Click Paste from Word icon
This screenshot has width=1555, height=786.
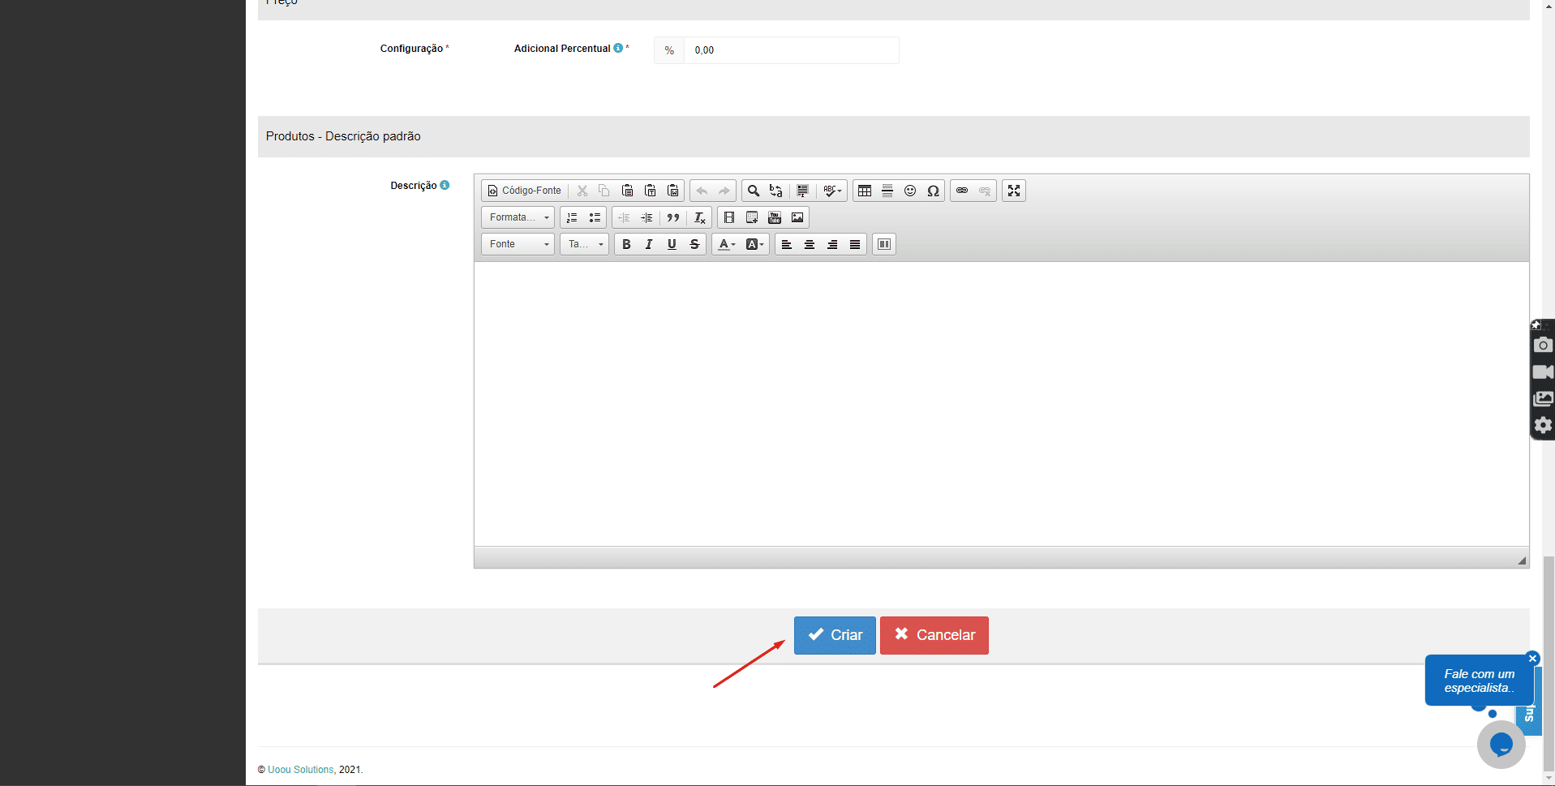672,191
